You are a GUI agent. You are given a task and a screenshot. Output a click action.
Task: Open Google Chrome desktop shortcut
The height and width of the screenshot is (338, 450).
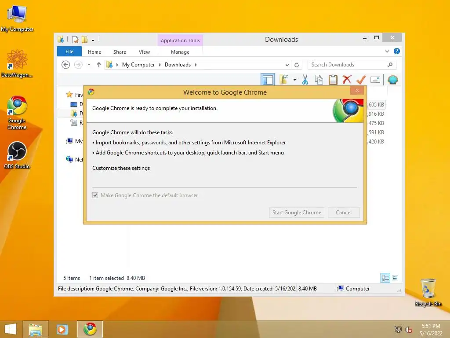[x=17, y=113]
